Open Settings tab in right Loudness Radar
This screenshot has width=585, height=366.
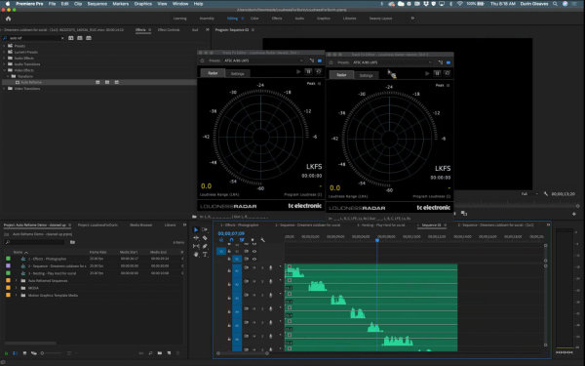(366, 75)
